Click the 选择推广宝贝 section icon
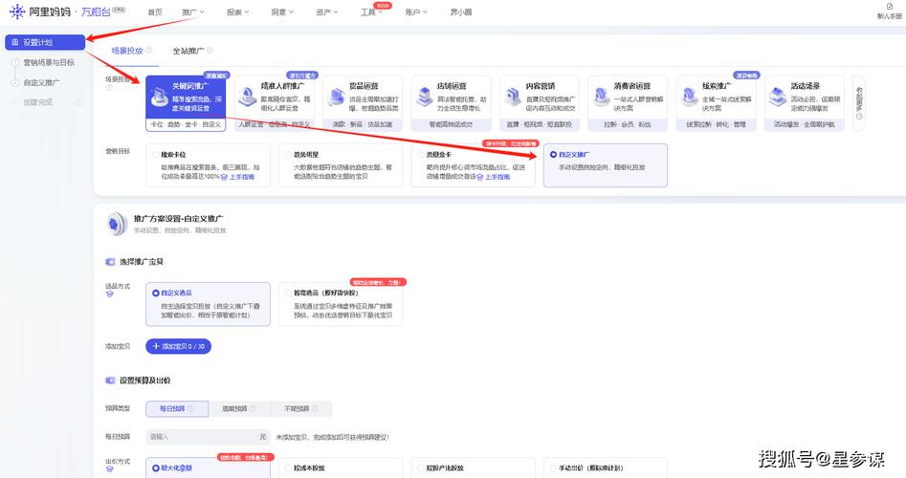Image resolution: width=906 pixels, height=478 pixels. 110,262
